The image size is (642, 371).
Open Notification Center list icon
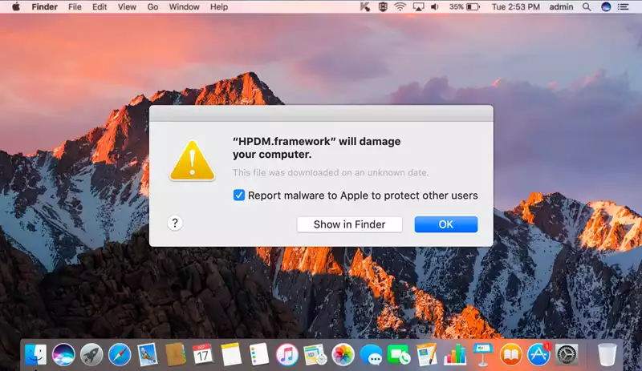tap(624, 6)
